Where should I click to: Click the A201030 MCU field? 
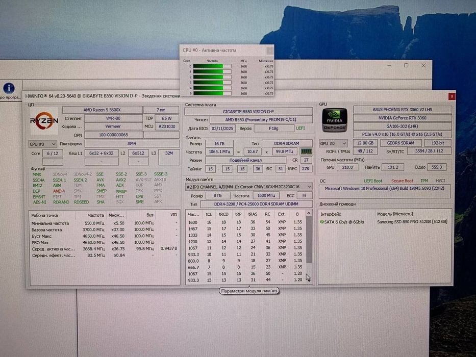(167, 126)
